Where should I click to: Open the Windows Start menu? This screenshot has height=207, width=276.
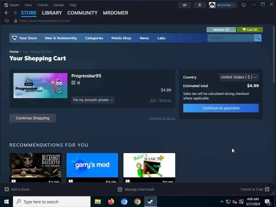[x=6, y=202]
